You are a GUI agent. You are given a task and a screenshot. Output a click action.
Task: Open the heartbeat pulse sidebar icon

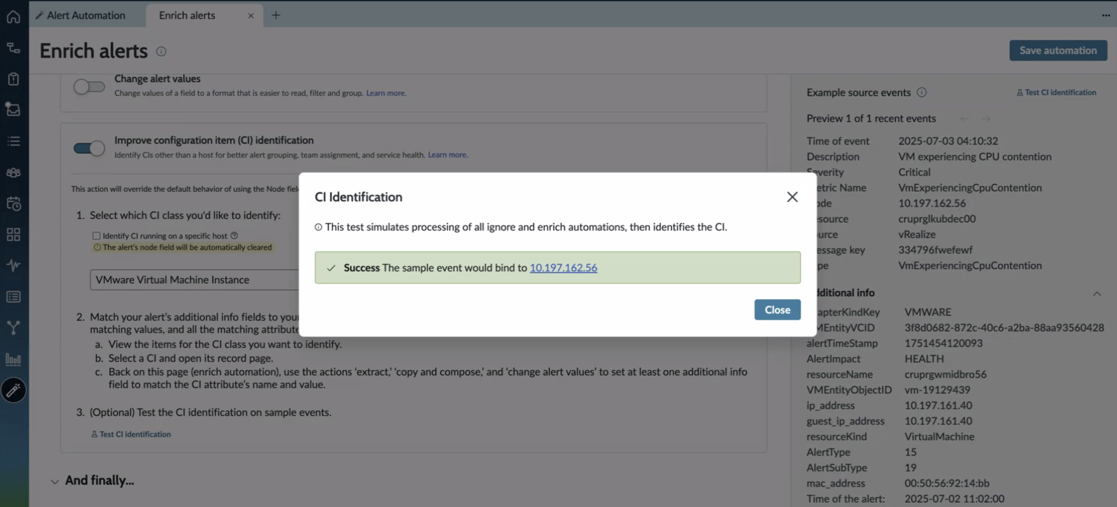click(14, 265)
